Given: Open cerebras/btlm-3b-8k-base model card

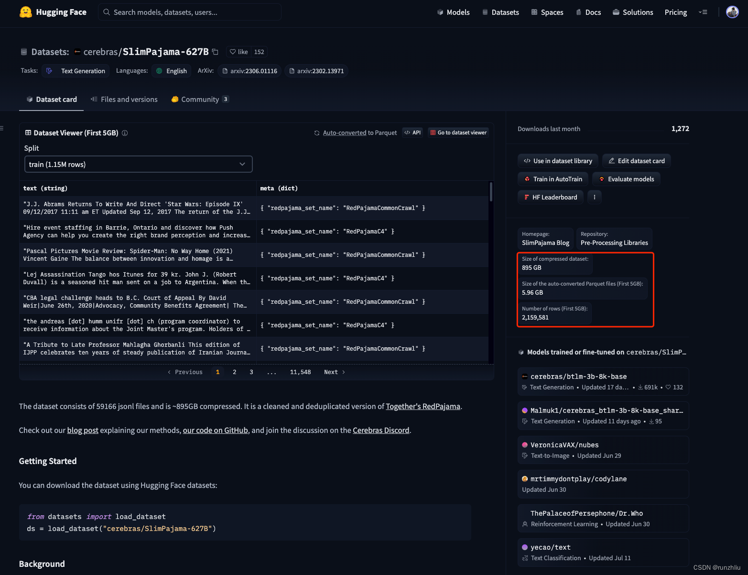Looking at the screenshot, I should click(x=603, y=382).
